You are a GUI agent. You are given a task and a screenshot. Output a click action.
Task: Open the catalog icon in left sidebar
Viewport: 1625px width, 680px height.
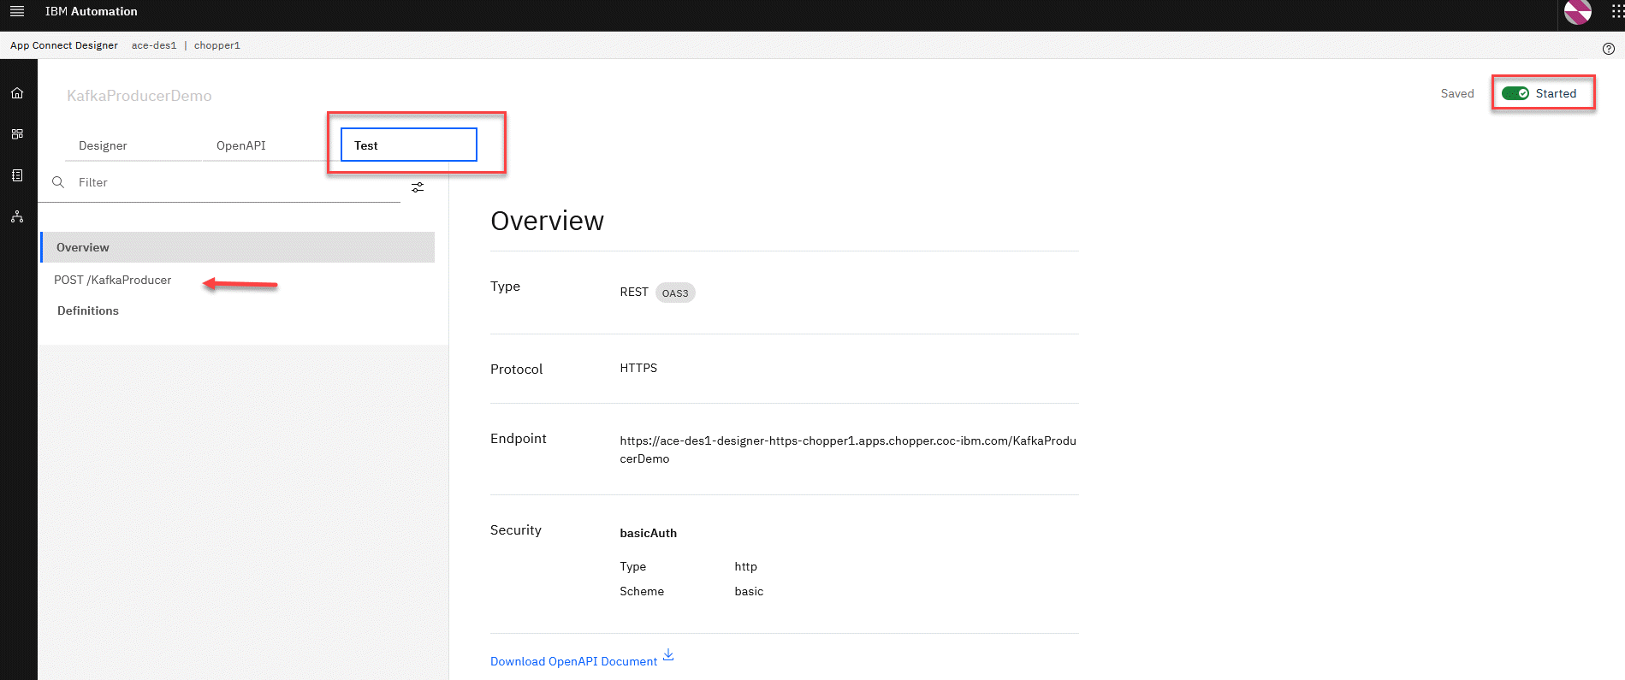17,175
